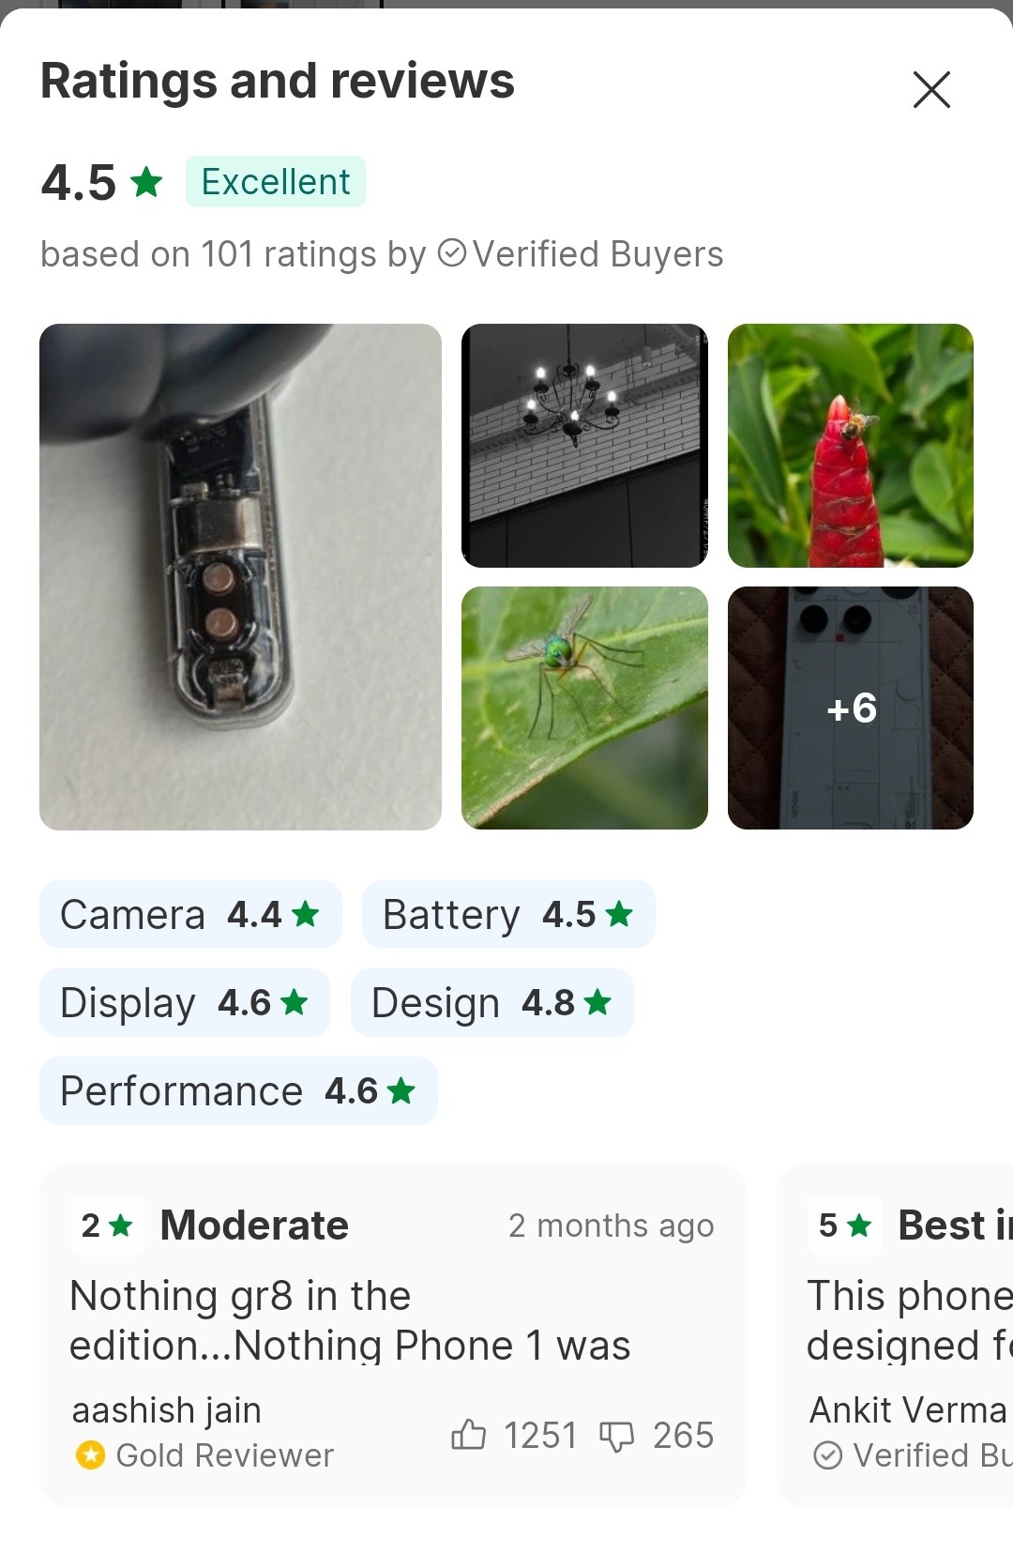The width and height of the screenshot is (1013, 1553).
Task: Tap the thumbs-up icon on aashish jain's review
Action: [468, 1435]
